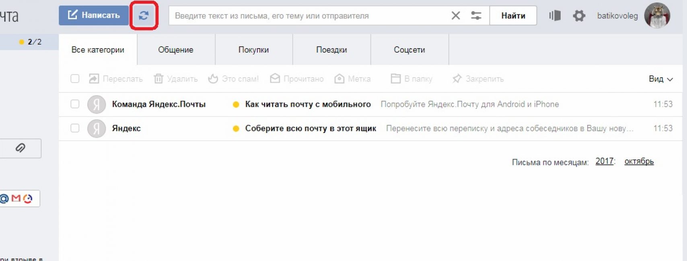The width and height of the screenshot is (687, 261).
Task: Toggle unread dot on Как читать почту email
Action: (x=236, y=104)
